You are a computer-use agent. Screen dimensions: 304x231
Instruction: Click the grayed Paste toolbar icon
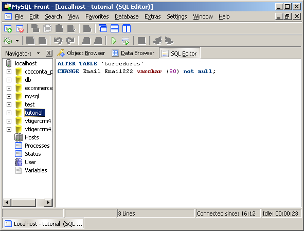[x=59, y=28]
